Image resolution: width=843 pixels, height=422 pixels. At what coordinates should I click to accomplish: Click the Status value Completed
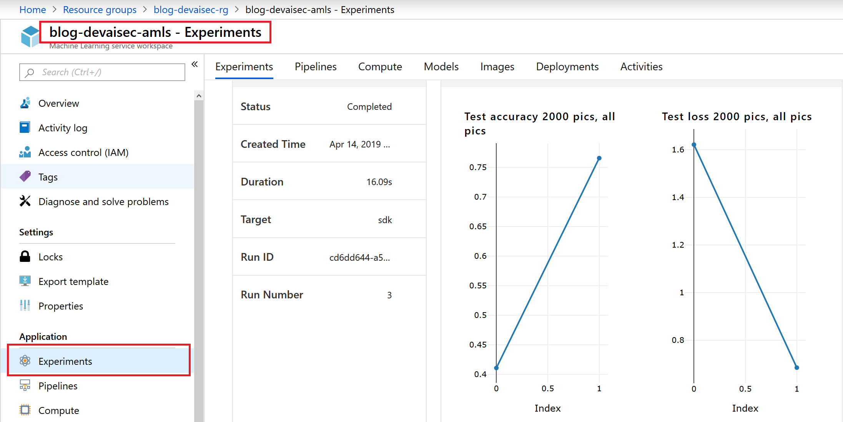click(x=369, y=107)
